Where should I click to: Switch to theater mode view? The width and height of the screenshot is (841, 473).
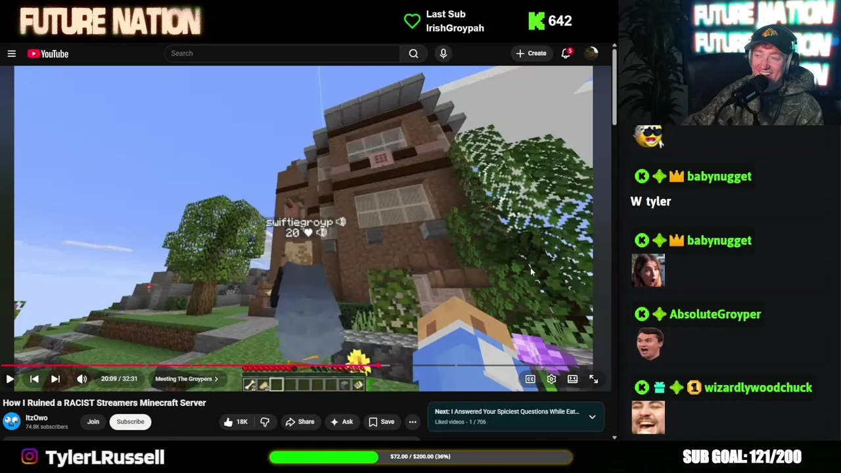click(x=572, y=379)
